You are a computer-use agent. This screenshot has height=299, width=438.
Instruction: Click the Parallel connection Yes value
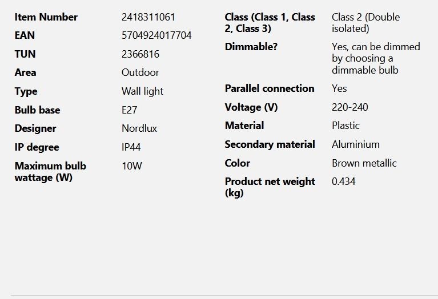pos(339,88)
